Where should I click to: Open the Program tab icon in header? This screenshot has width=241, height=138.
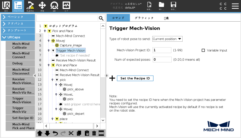tap(18, 6)
